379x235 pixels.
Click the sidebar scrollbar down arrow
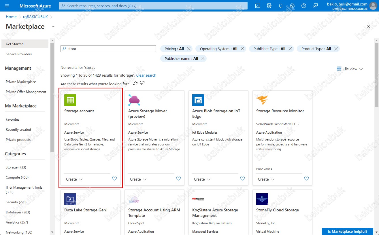pos(52,232)
